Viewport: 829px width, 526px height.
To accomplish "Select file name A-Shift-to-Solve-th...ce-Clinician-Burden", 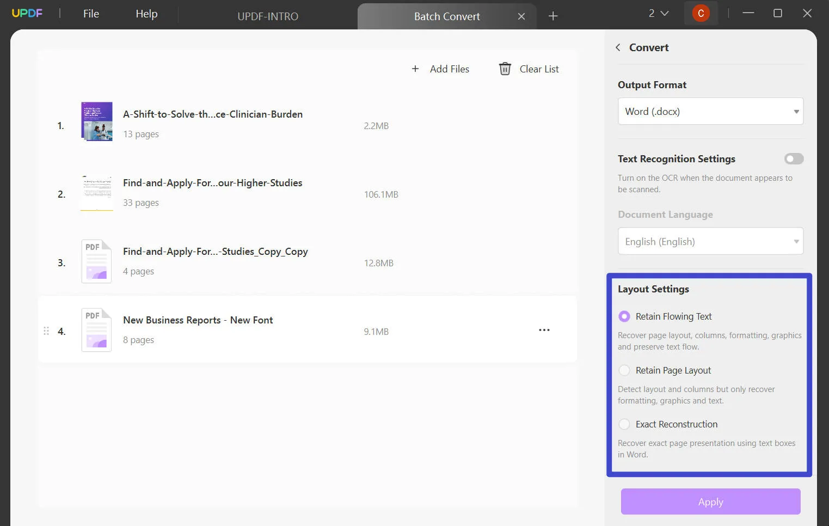I will 213,114.
